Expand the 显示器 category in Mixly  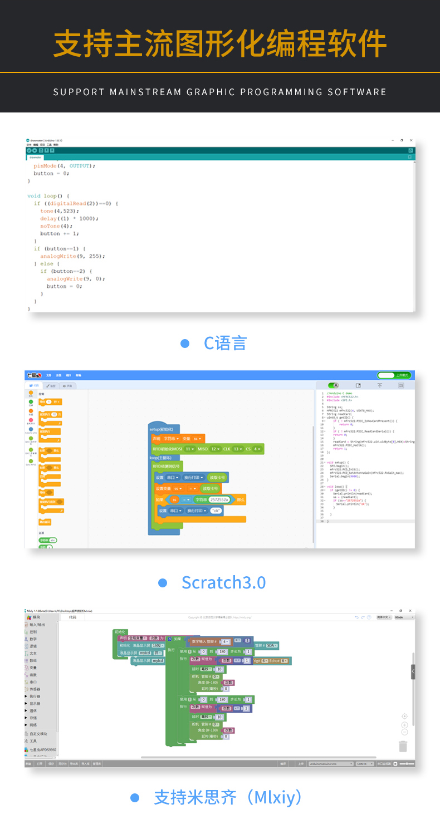(34, 704)
